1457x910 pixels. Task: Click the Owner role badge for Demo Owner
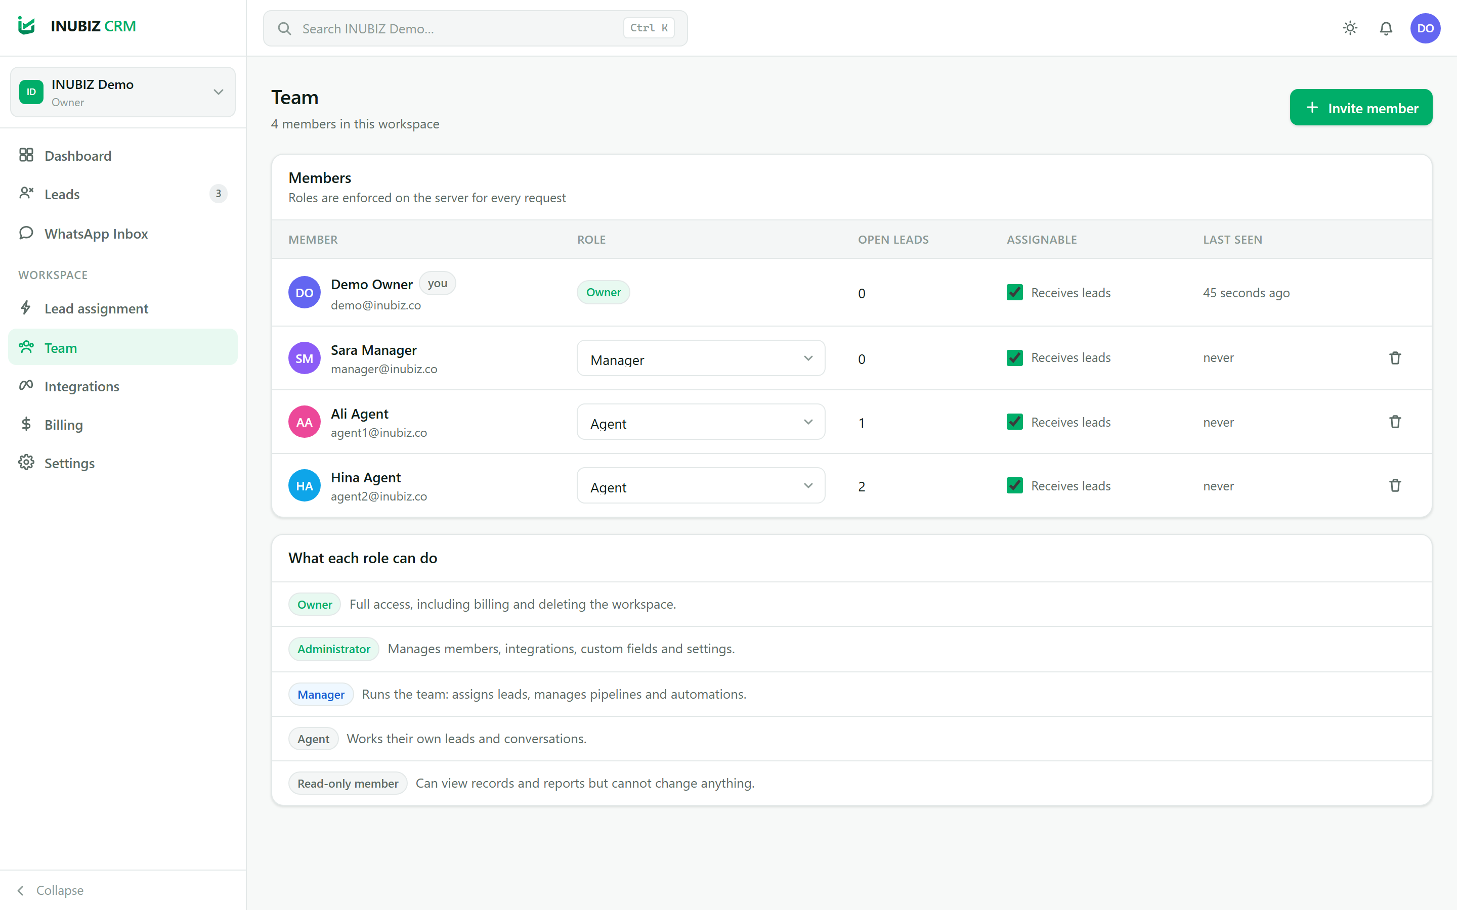pos(603,293)
